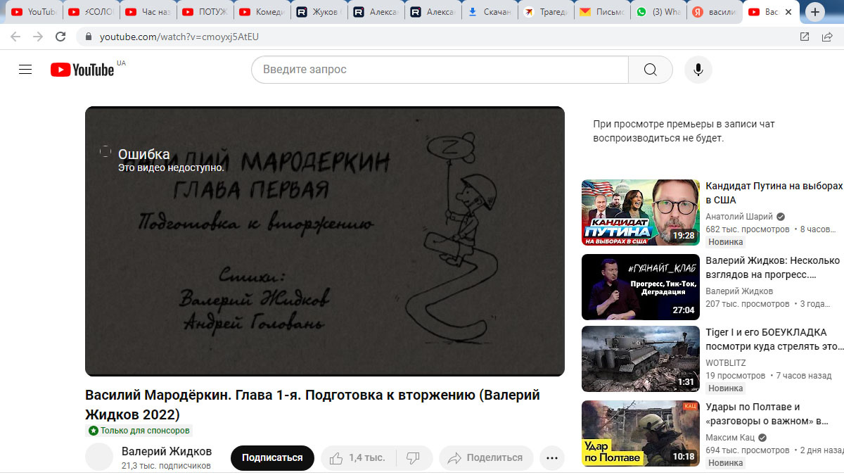Open the "Валерий Жидков" channel name link under the video

pos(167,452)
